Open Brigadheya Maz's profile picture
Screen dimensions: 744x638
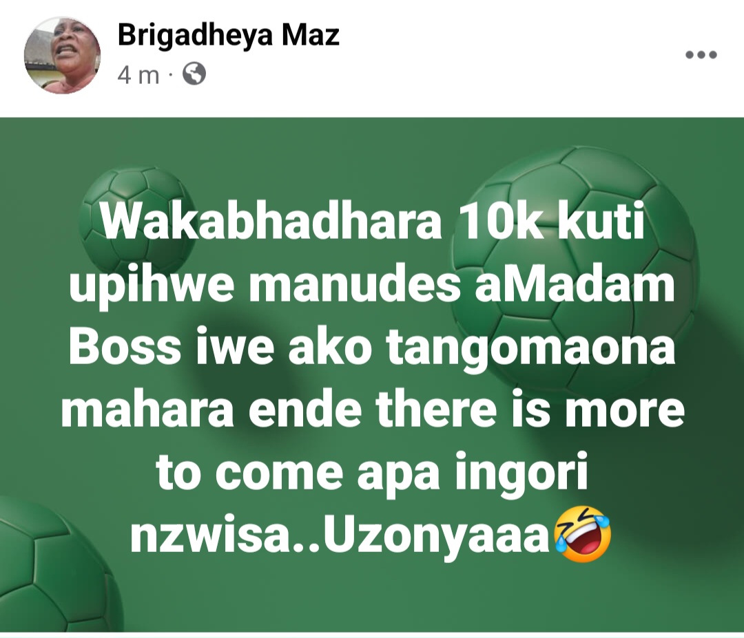63,55
